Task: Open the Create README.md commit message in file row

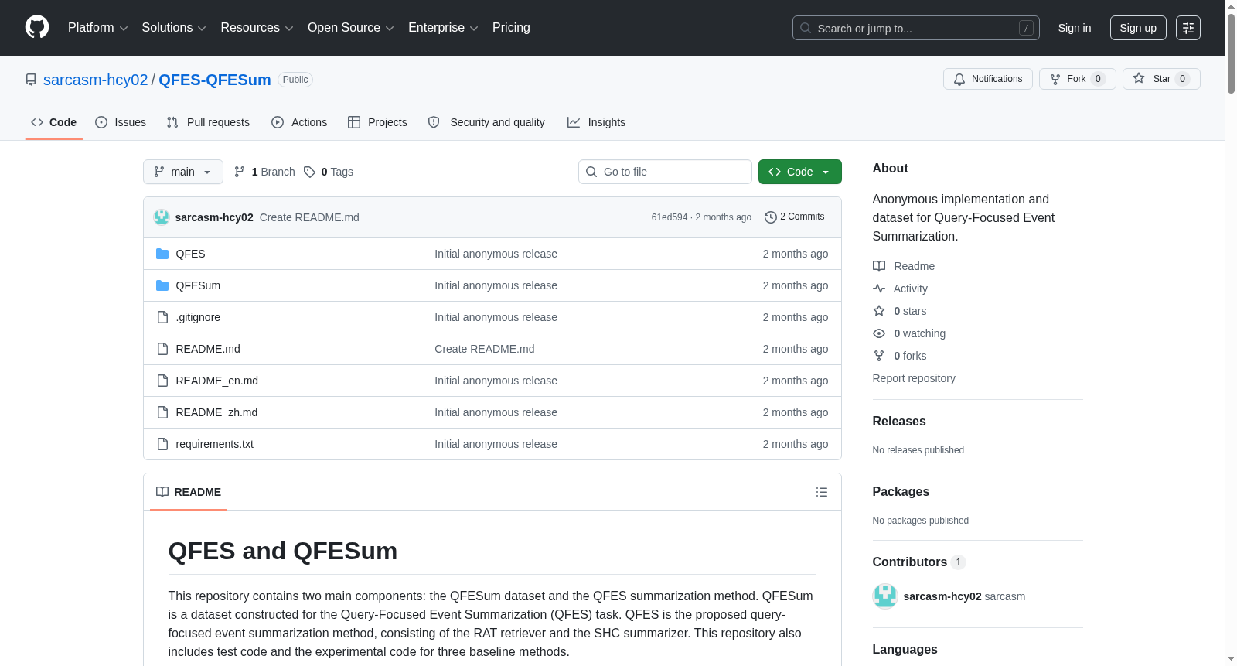Action: (485, 349)
